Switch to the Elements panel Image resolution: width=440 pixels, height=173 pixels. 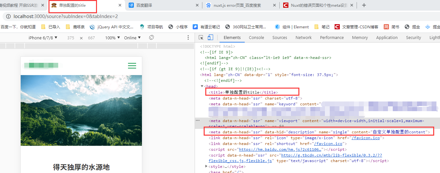click(x=232, y=38)
